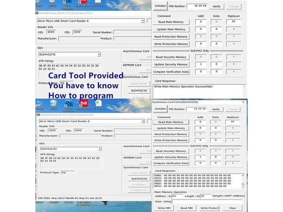Image resolution: width=283 pixels, height=212 pixels.
Task: Click Verify in the upper card control panel
Action: click(216, 6)
